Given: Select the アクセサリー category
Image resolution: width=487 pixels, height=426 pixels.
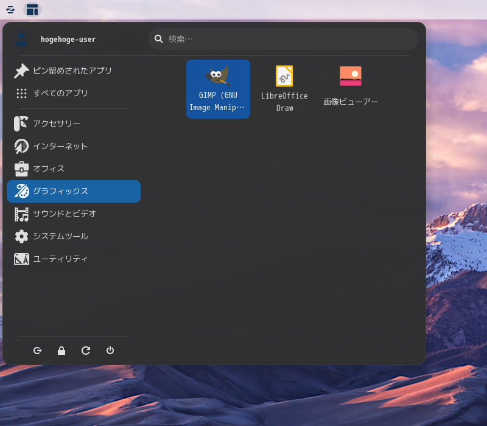Looking at the screenshot, I should (x=74, y=124).
